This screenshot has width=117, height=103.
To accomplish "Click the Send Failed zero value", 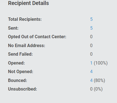I will [91, 54].
